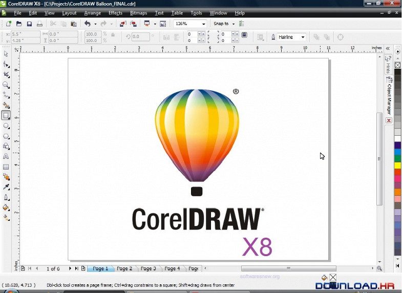Select the Zoom tool magnifier
Viewport: 402px width, 293px height.
[x=6, y=85]
